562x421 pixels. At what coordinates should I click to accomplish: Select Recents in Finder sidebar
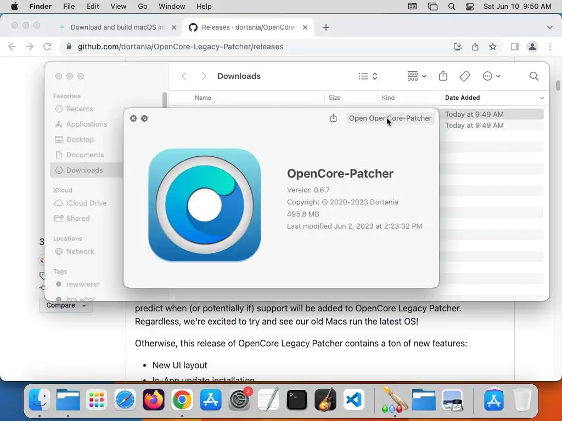[x=79, y=109]
